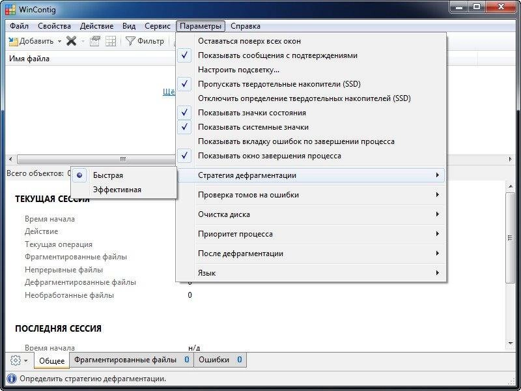Select the Эффективная strategy option
This screenshot has height=391, width=521.
click(124, 190)
